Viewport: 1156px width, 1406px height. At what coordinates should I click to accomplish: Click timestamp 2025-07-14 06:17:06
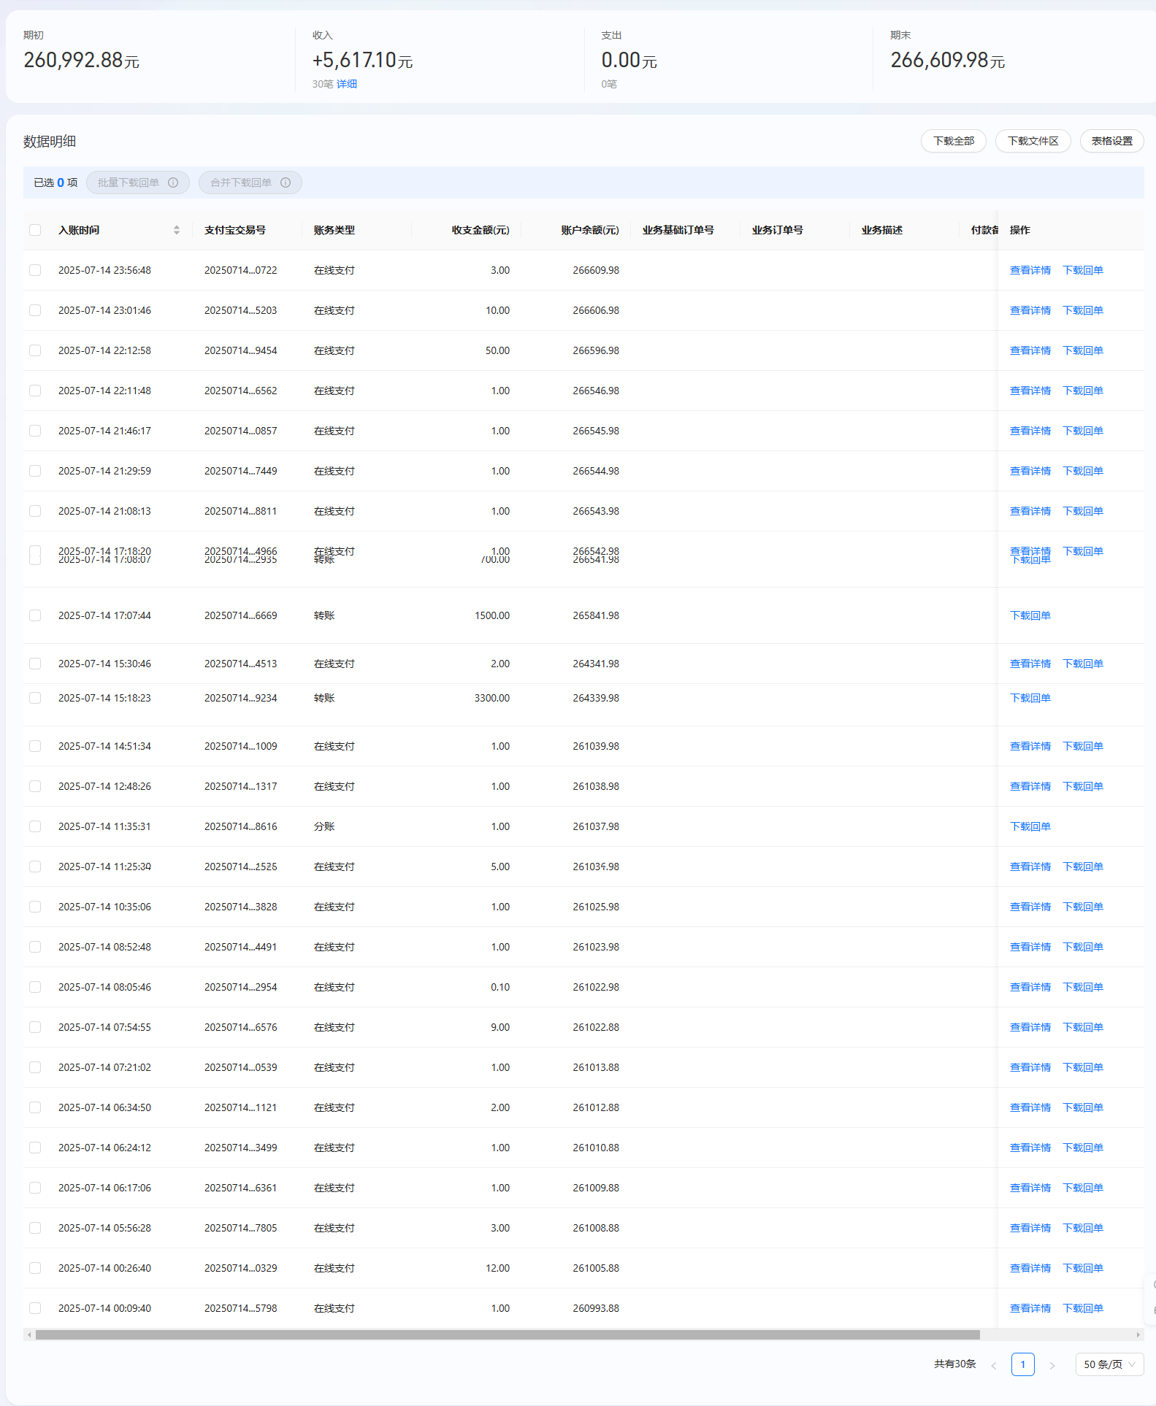tap(104, 1188)
